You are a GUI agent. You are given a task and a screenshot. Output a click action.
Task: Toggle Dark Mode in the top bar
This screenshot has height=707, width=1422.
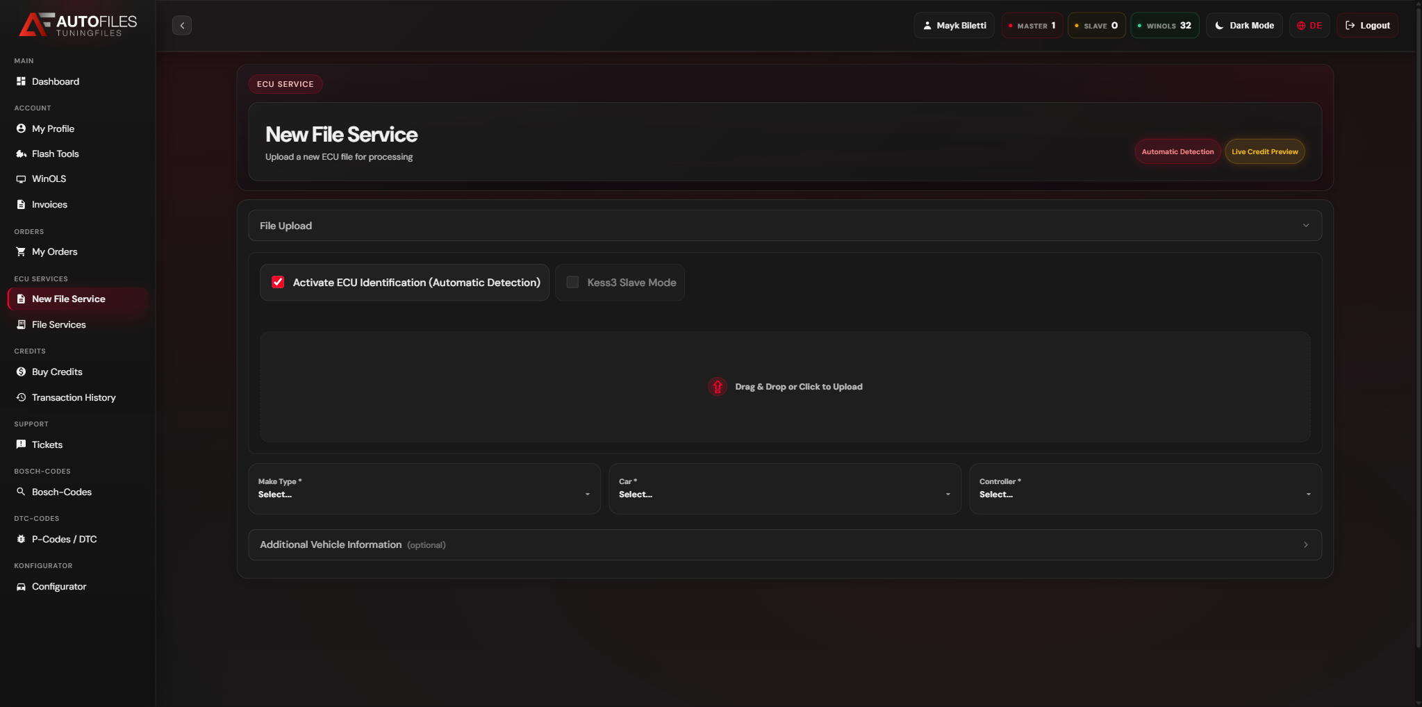tap(1244, 26)
